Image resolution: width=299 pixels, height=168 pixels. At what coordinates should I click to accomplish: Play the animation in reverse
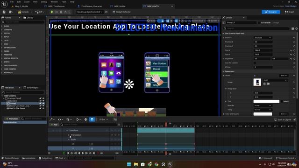click(79, 153)
